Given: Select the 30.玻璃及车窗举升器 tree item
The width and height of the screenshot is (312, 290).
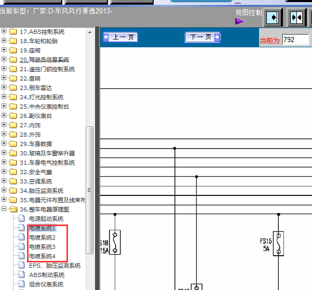Looking at the screenshot, I should point(47,153).
